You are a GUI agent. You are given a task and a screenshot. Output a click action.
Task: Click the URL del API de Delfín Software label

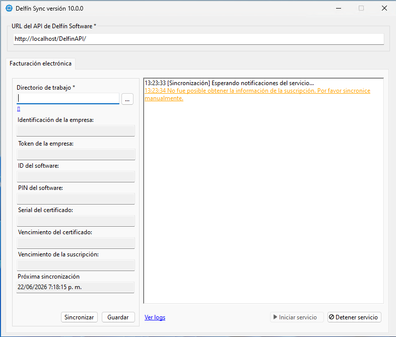pyautogui.click(x=54, y=26)
